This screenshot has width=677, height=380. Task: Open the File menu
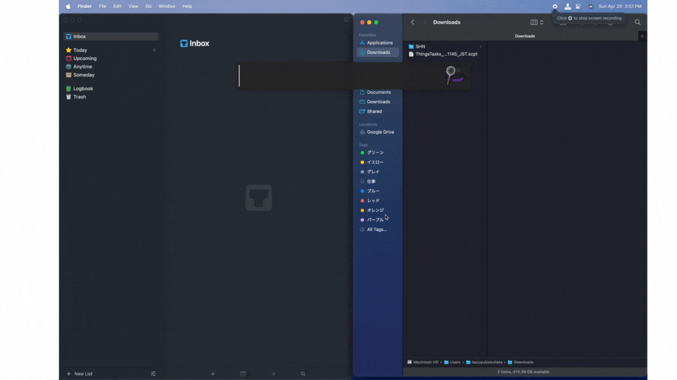pyautogui.click(x=102, y=6)
